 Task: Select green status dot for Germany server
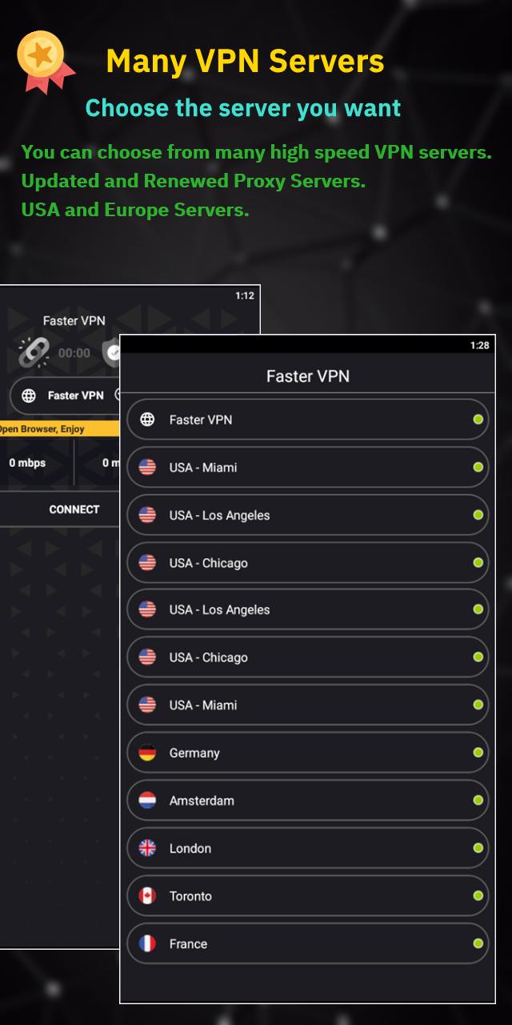coord(478,753)
